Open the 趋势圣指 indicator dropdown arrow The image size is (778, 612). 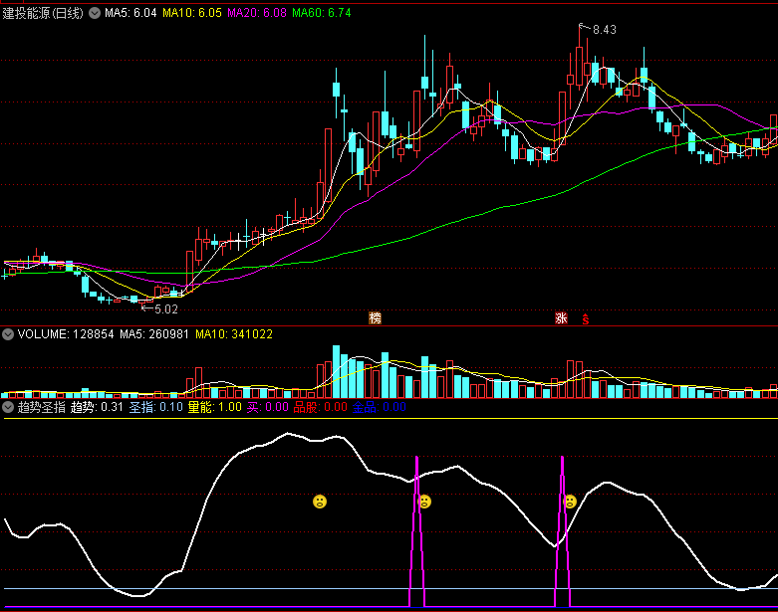[7, 407]
